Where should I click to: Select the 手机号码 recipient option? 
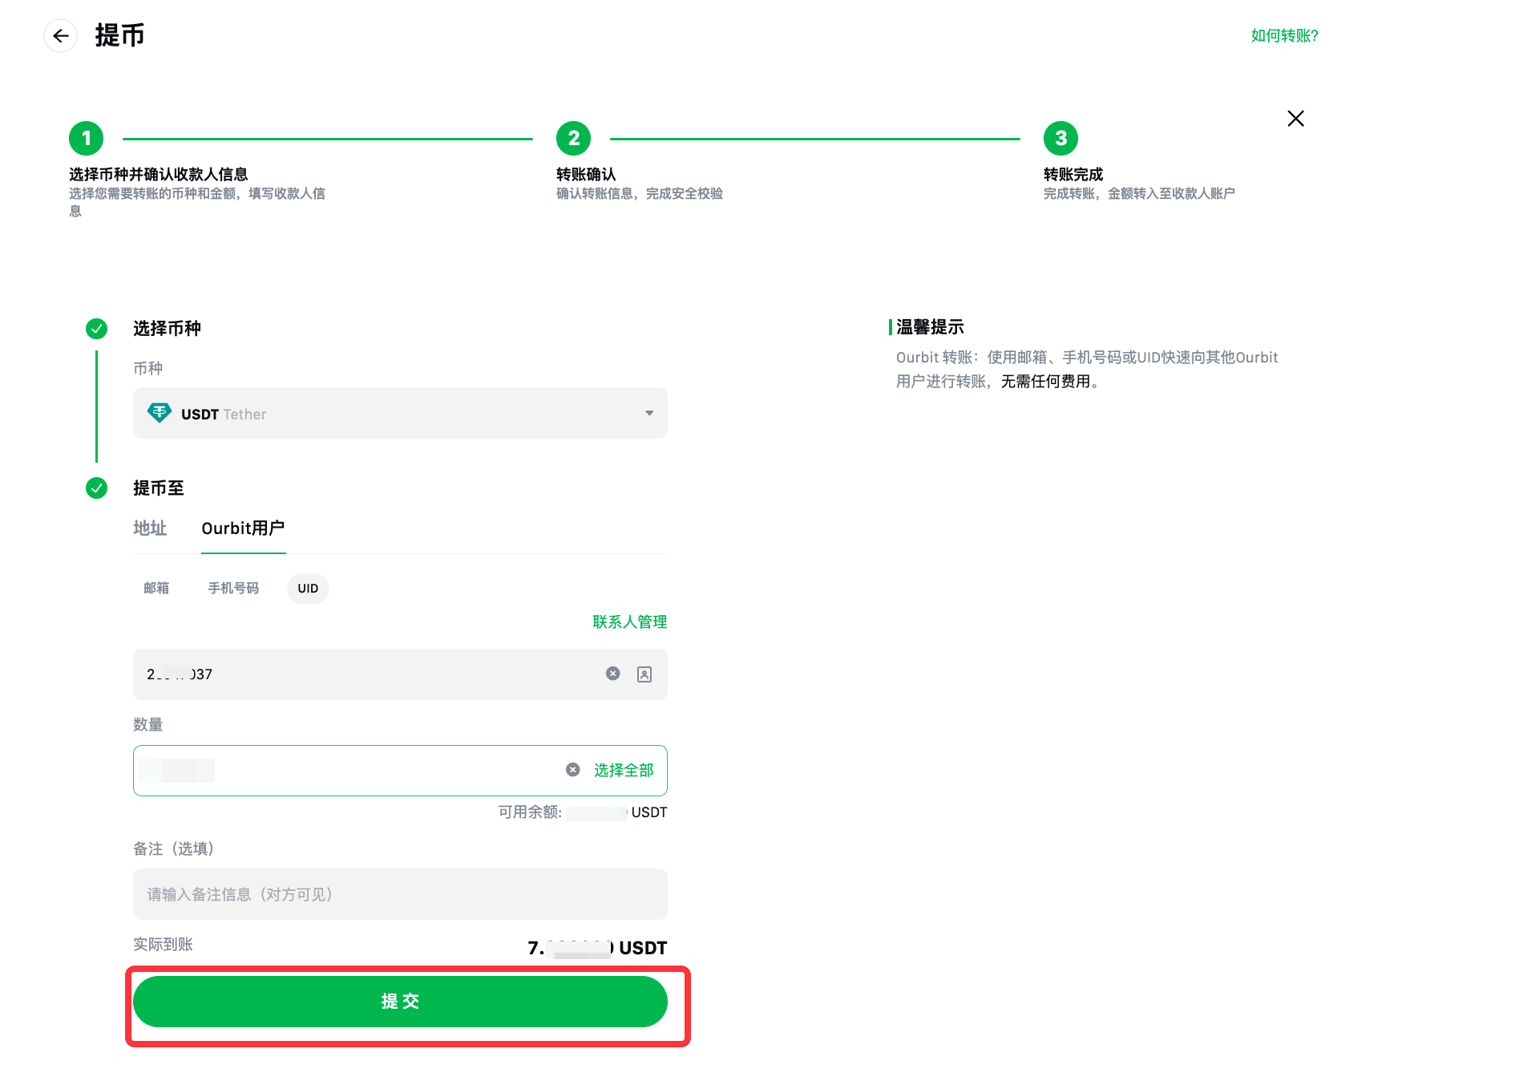pos(233,589)
